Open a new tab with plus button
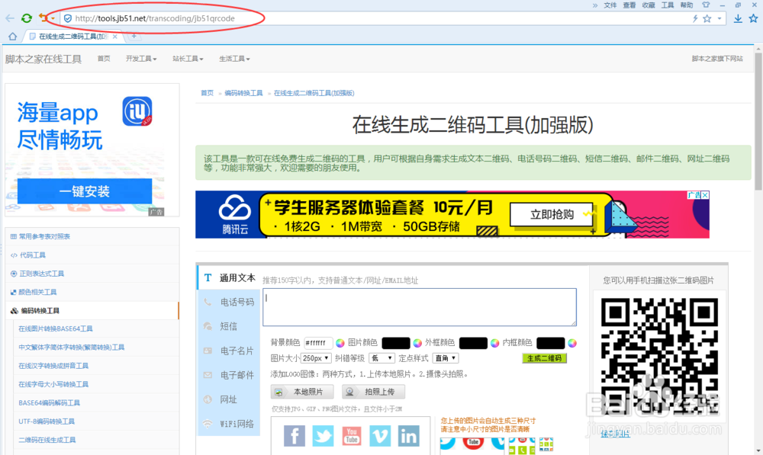 134,36
